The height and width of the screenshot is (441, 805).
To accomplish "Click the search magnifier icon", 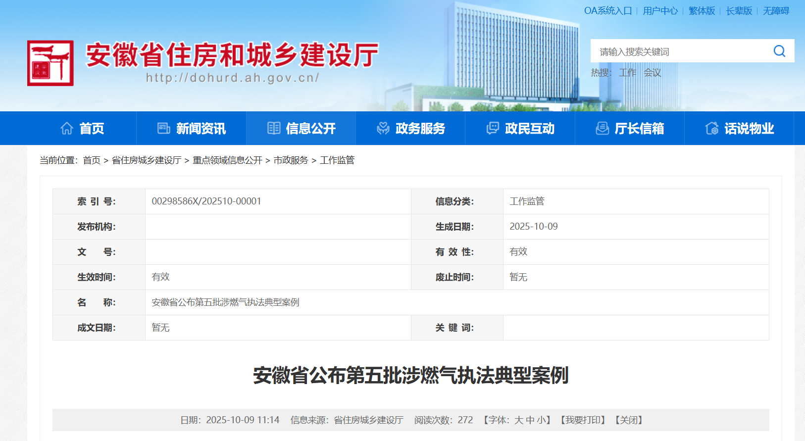I will pos(779,51).
